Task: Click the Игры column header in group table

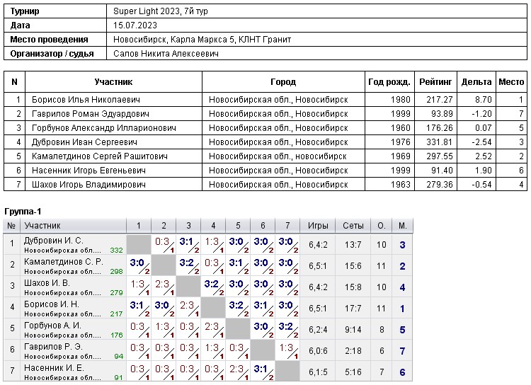Action: pyautogui.click(x=318, y=226)
